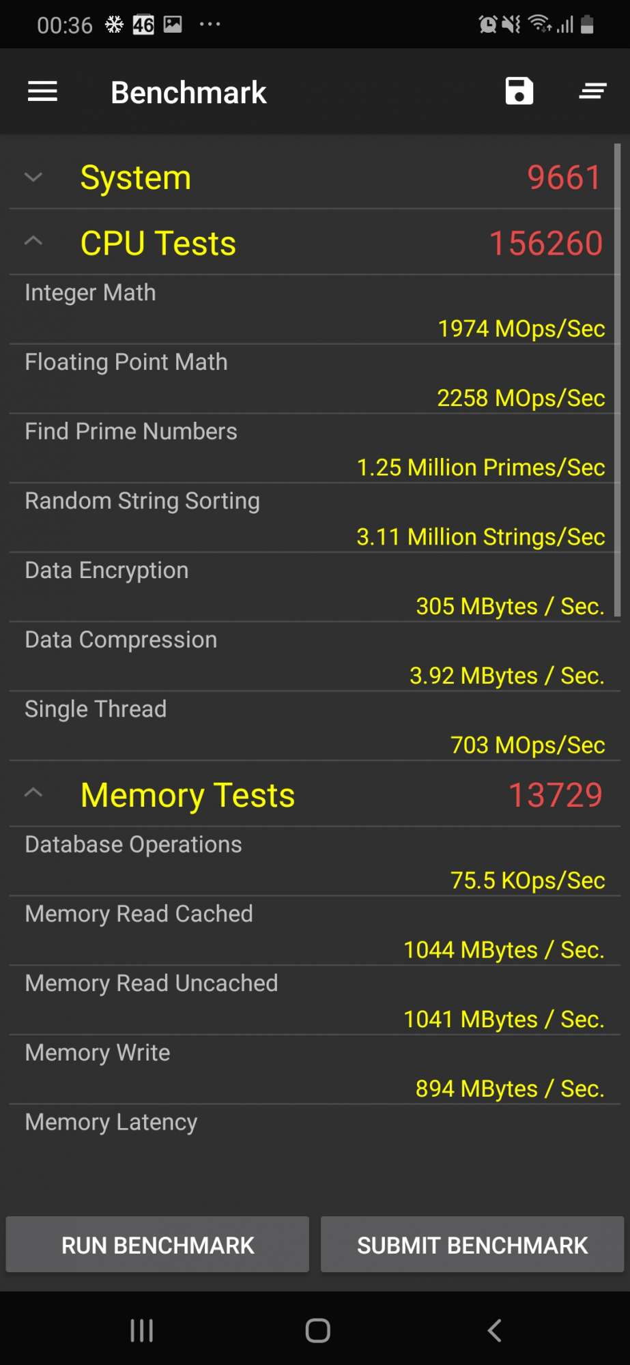630x1365 pixels.
Task: Tap the Memory Tests score 13729
Action: [x=555, y=795]
